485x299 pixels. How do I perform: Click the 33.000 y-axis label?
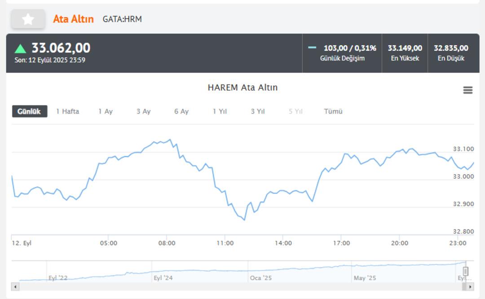(x=463, y=176)
